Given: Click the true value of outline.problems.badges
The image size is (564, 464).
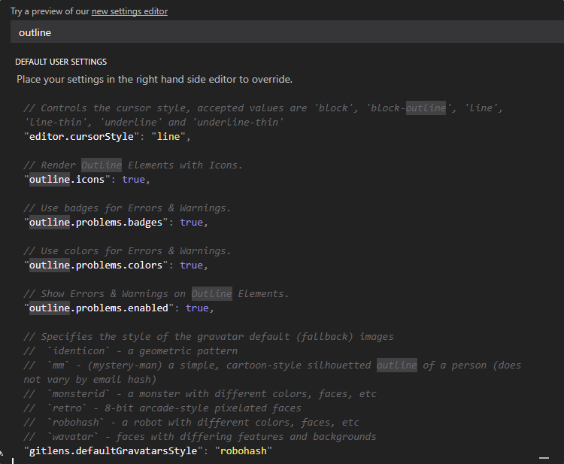Looking at the screenshot, I should pyautogui.click(x=191, y=223).
